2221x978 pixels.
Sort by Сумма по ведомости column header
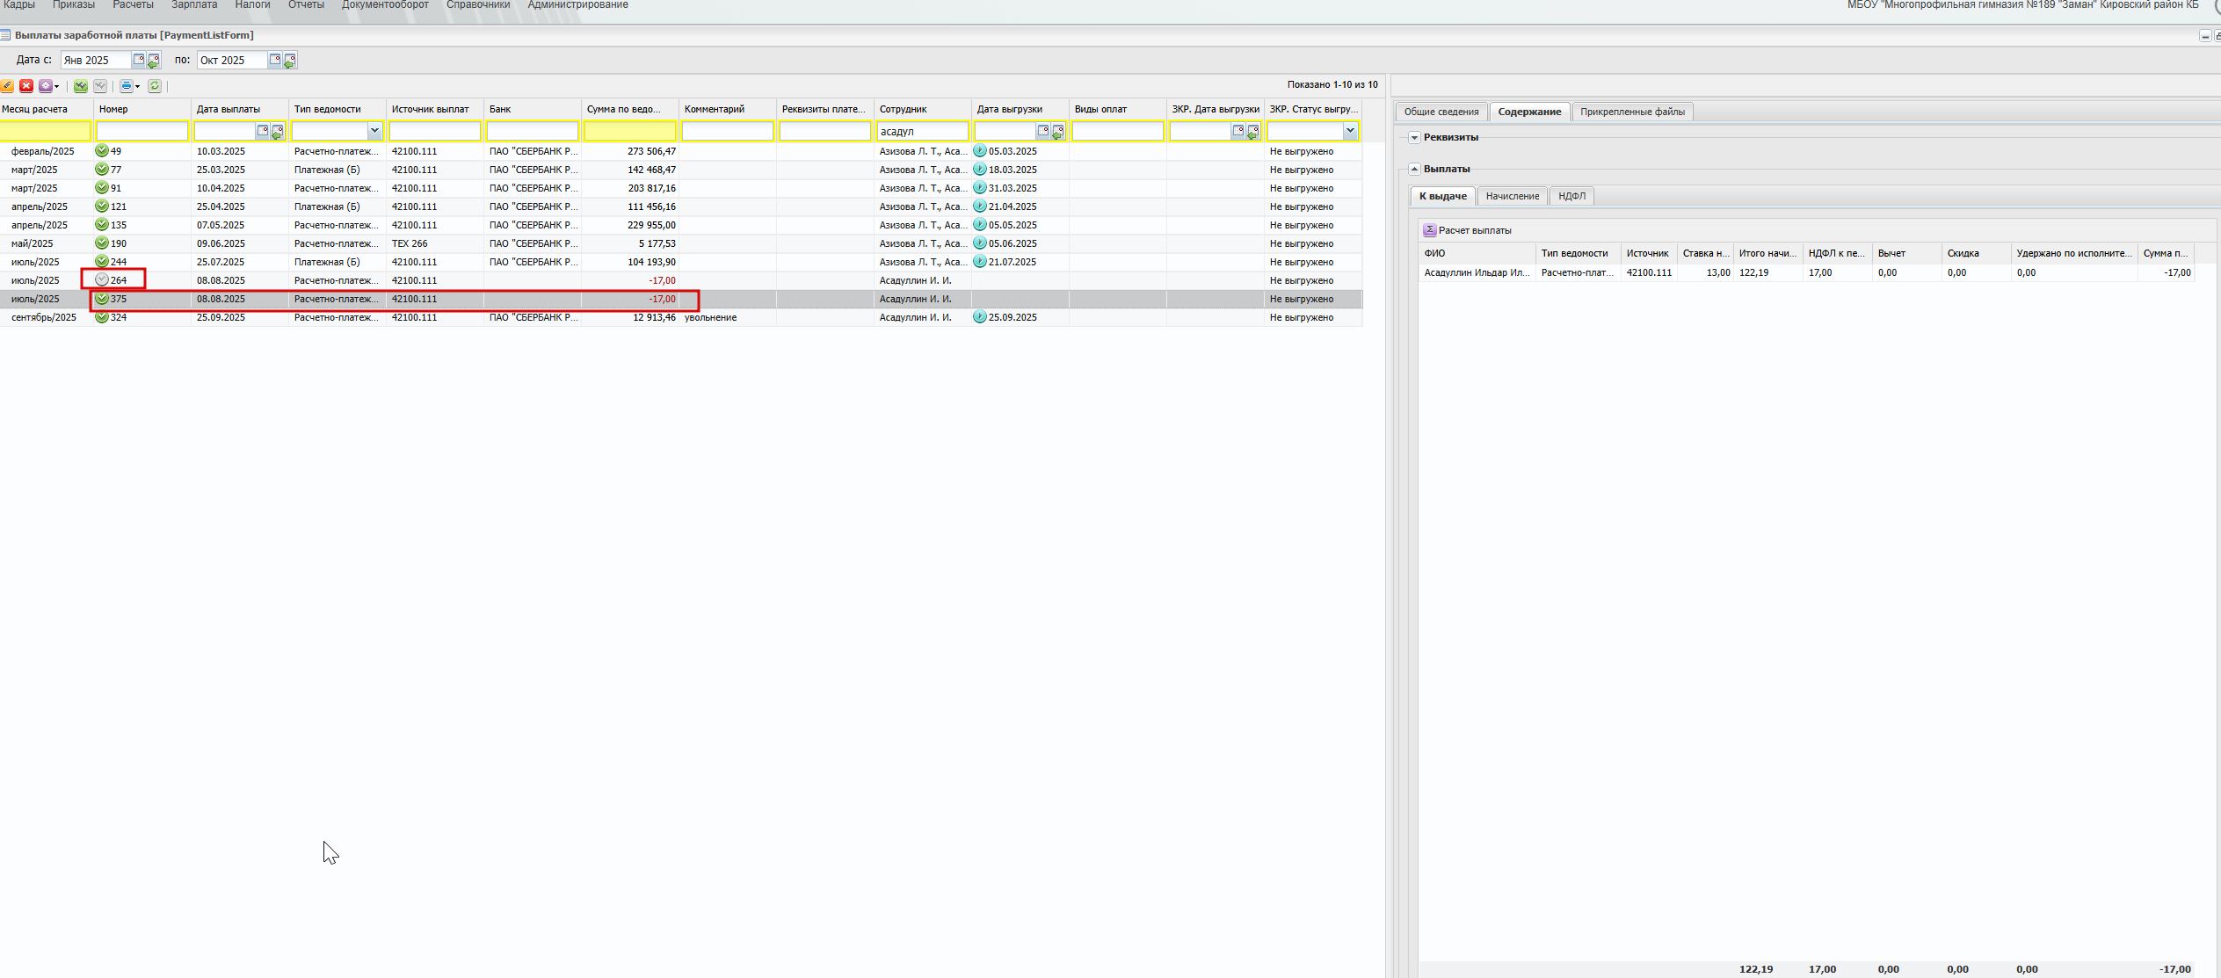pyautogui.click(x=624, y=109)
